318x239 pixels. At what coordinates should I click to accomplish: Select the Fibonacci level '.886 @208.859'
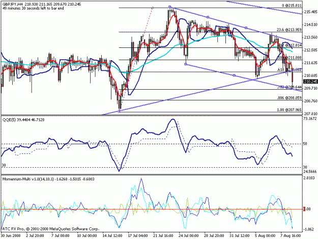tap(289, 98)
